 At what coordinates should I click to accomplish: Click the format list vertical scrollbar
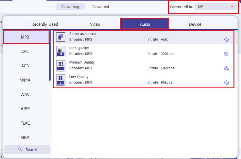click(x=50, y=56)
